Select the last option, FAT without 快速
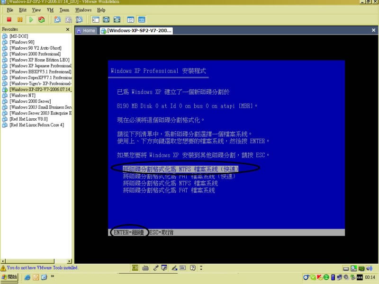This screenshot has height=284, width=379. (x=169, y=190)
